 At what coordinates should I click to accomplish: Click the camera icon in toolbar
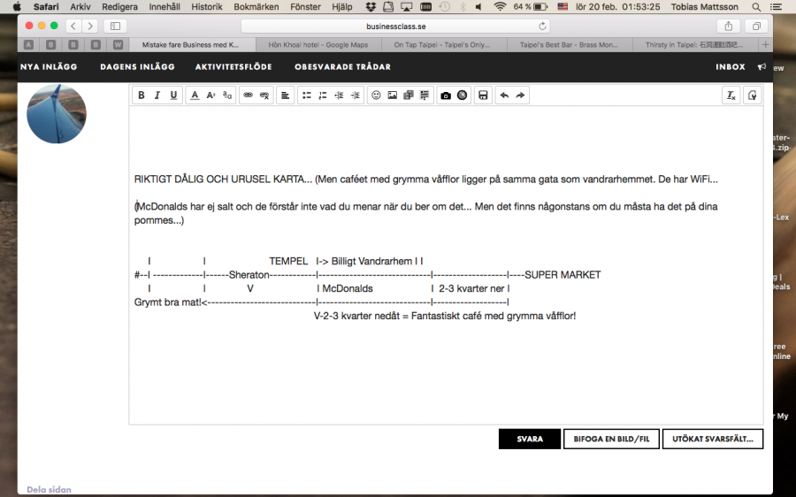tap(446, 96)
